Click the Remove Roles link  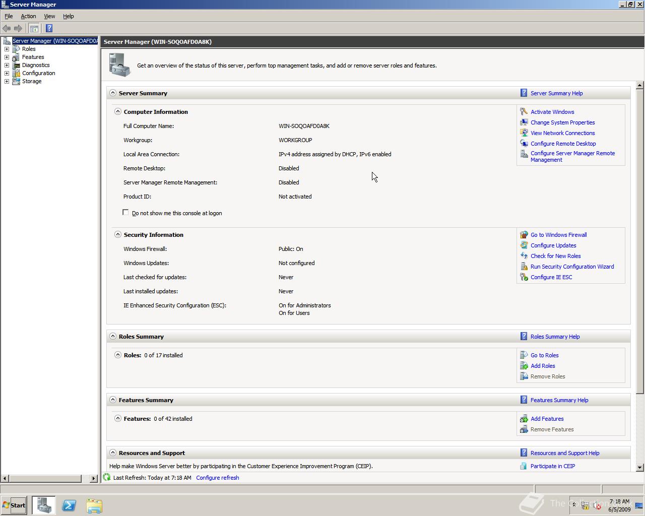point(548,376)
